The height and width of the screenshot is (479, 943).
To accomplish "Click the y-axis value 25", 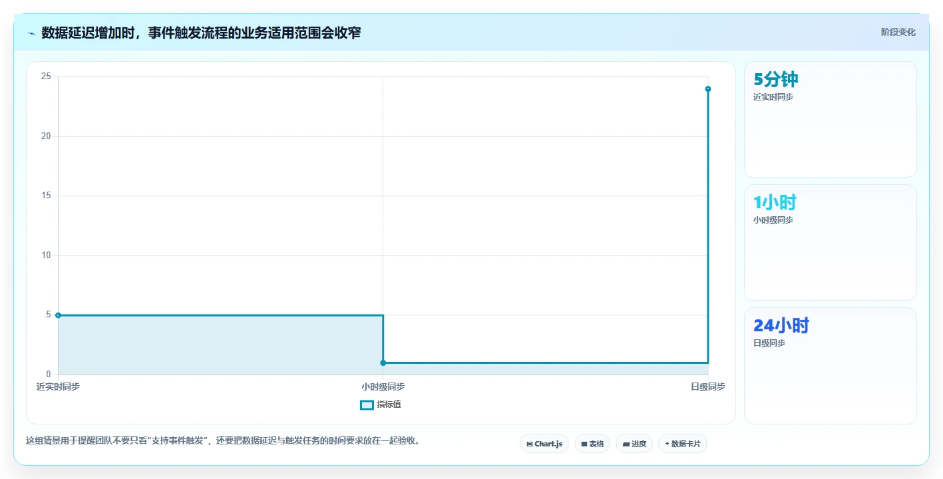I will click(46, 77).
